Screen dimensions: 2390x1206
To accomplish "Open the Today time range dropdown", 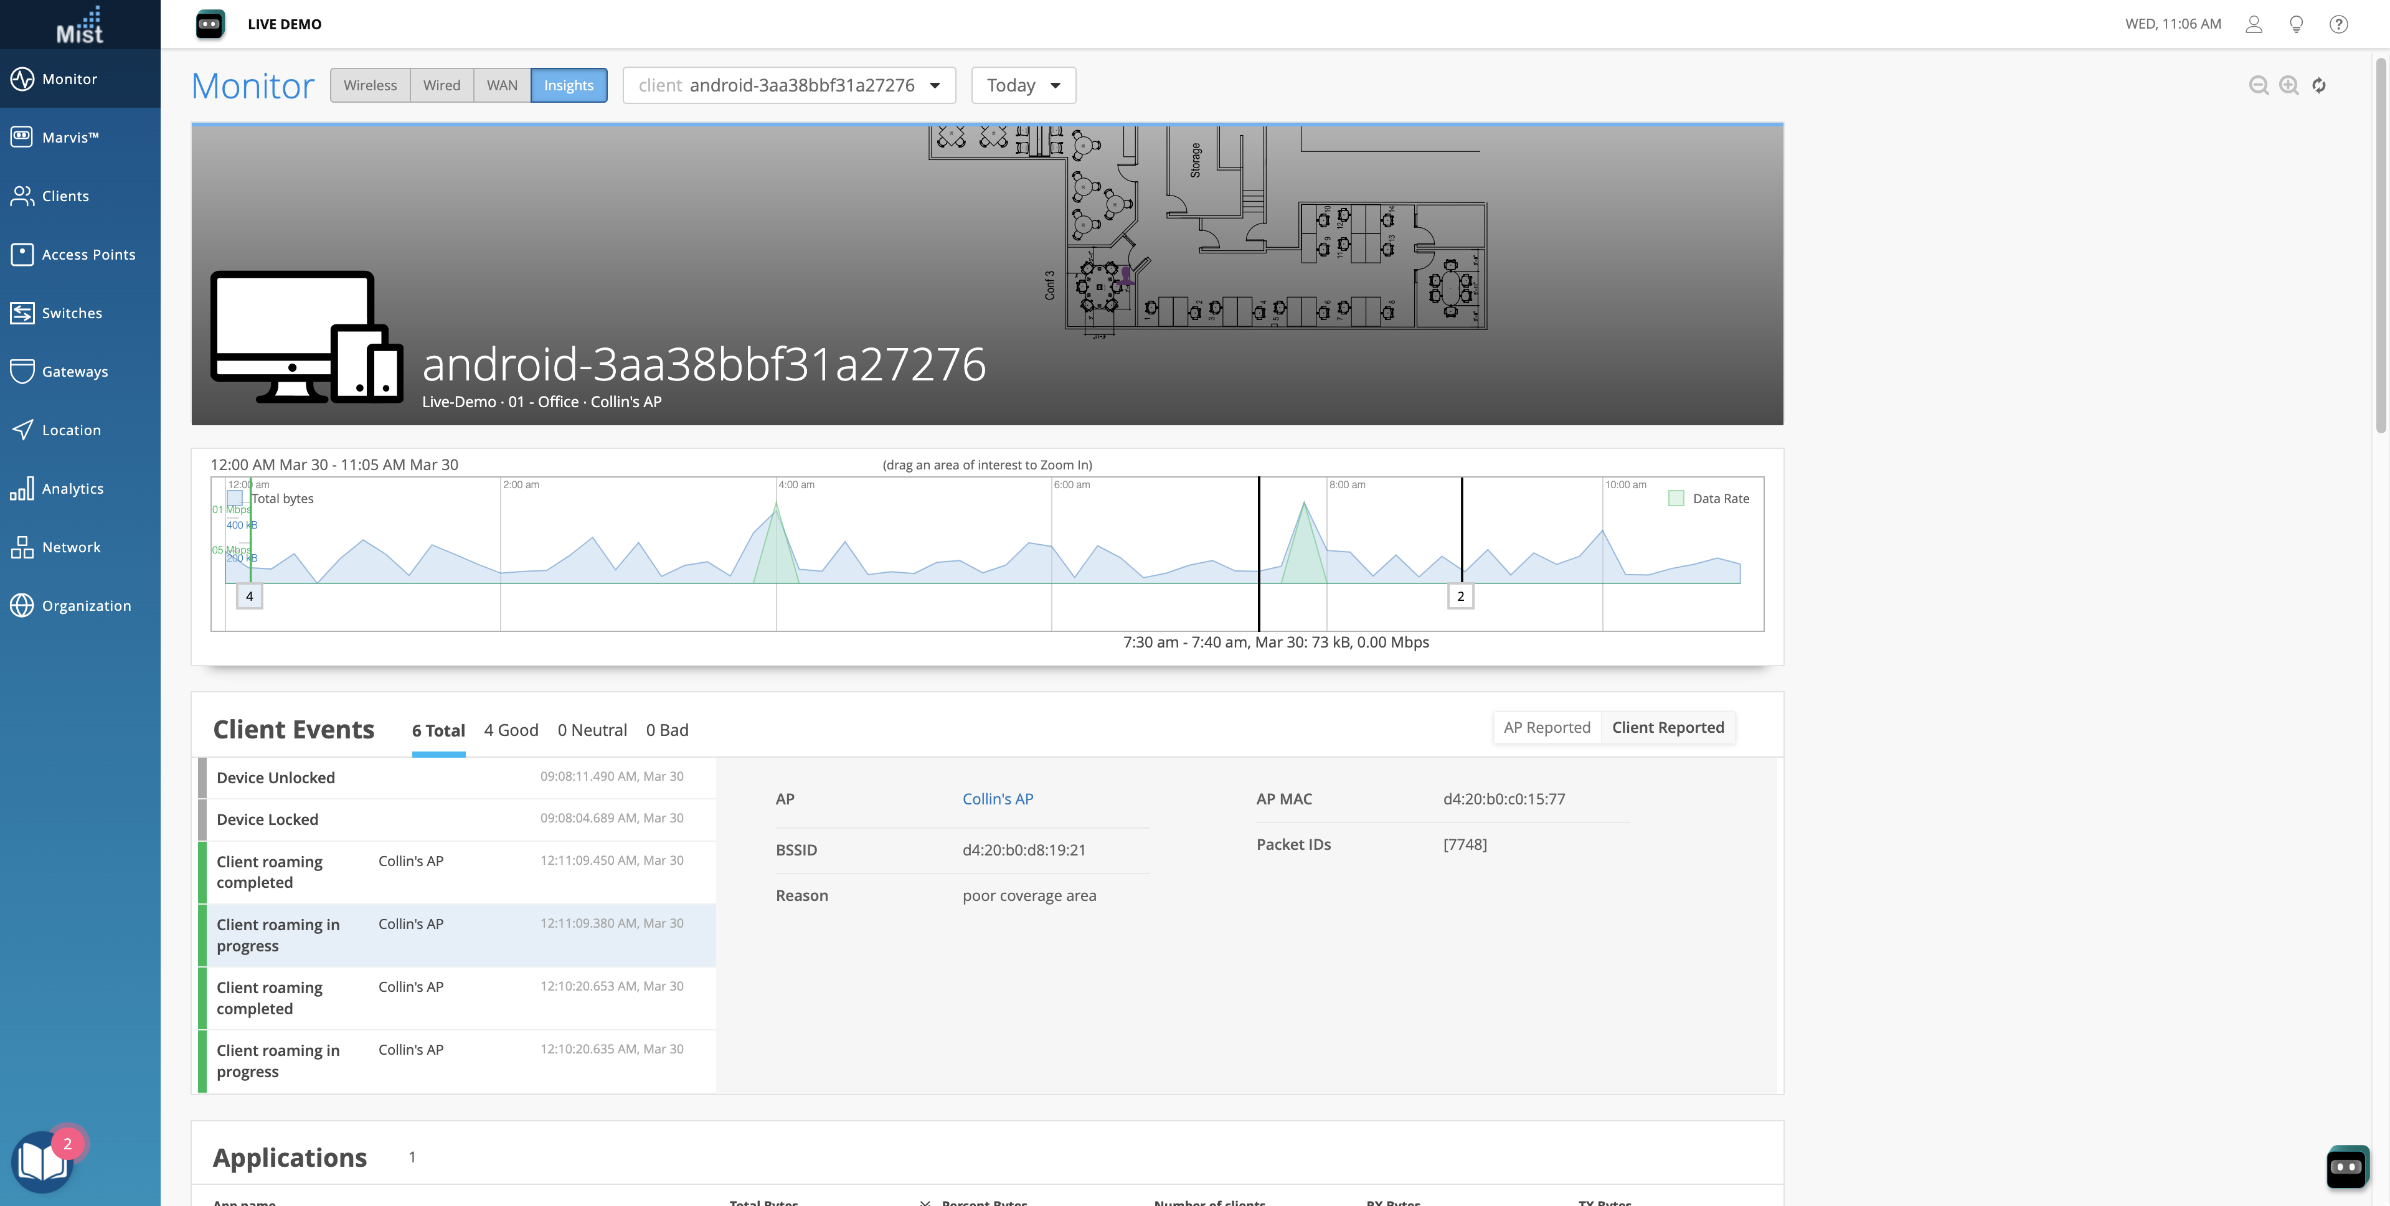I will 1023,85.
